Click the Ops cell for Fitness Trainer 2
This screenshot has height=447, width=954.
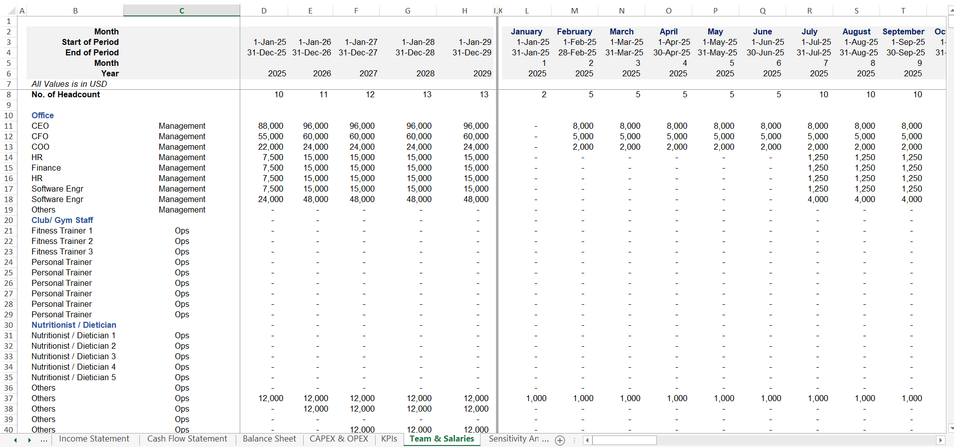(x=182, y=241)
